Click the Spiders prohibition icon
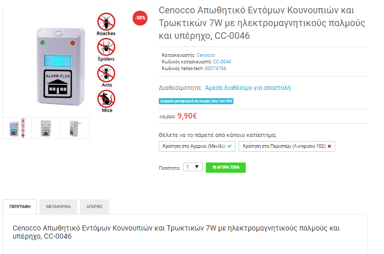The image size is (384, 254). pyautogui.click(x=106, y=47)
